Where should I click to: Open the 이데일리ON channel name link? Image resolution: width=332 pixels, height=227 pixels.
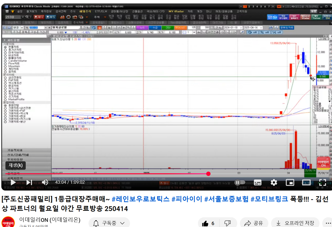point(50,220)
